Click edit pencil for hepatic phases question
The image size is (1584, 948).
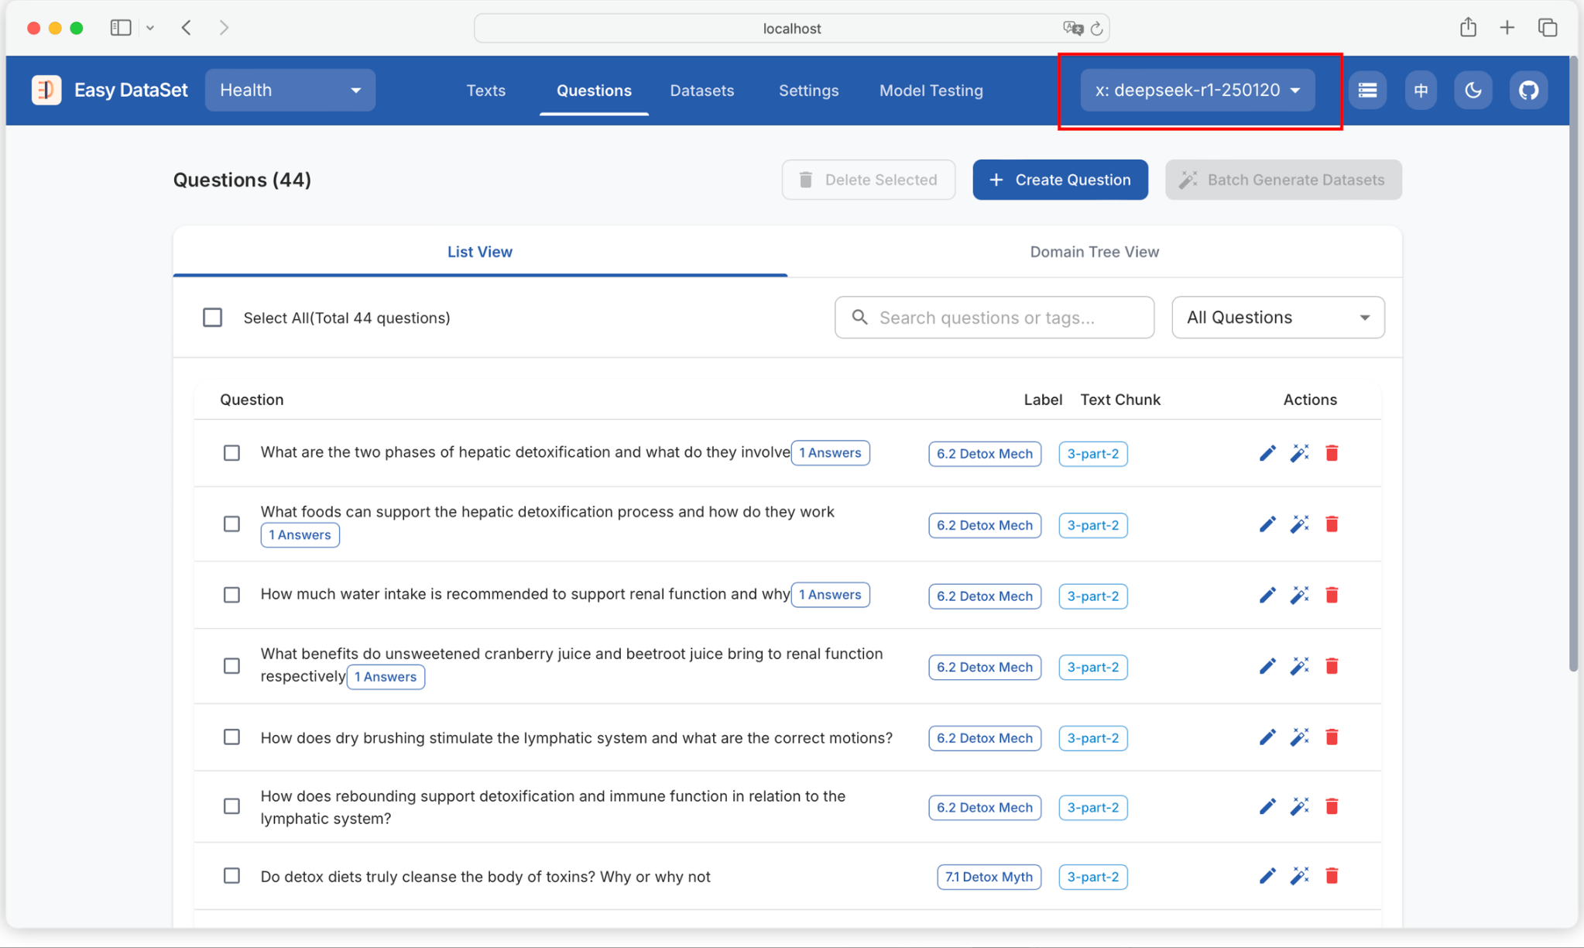[x=1267, y=453]
